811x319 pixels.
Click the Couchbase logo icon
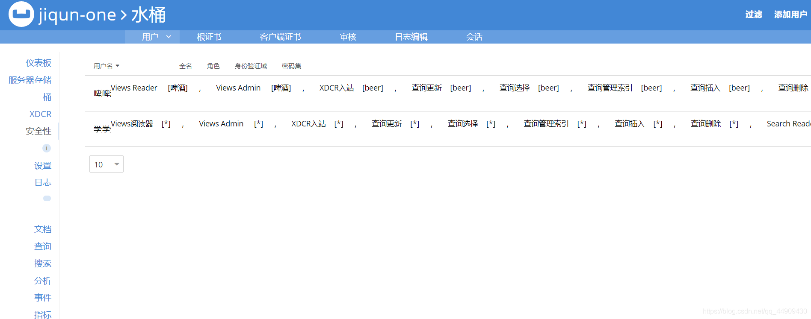(21, 14)
